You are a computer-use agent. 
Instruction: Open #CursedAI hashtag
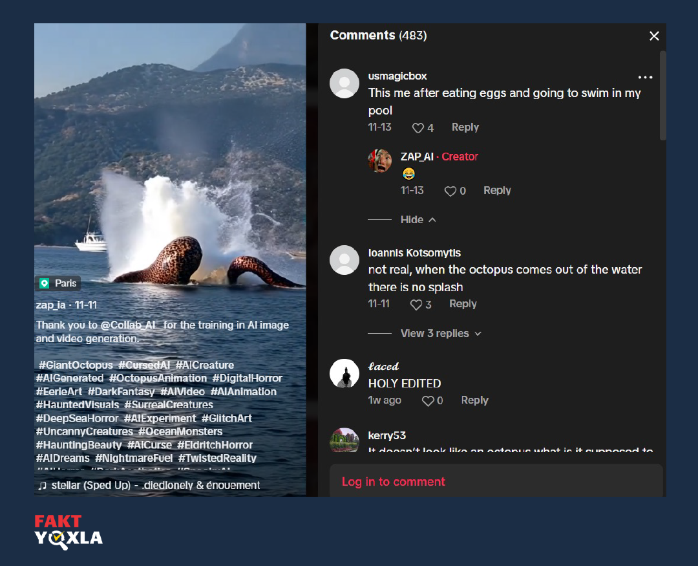pos(144,365)
